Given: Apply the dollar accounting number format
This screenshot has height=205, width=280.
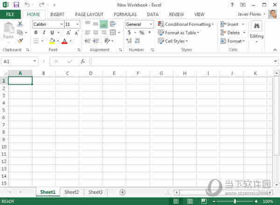Looking at the screenshot, I should pyautogui.click(x=129, y=33).
